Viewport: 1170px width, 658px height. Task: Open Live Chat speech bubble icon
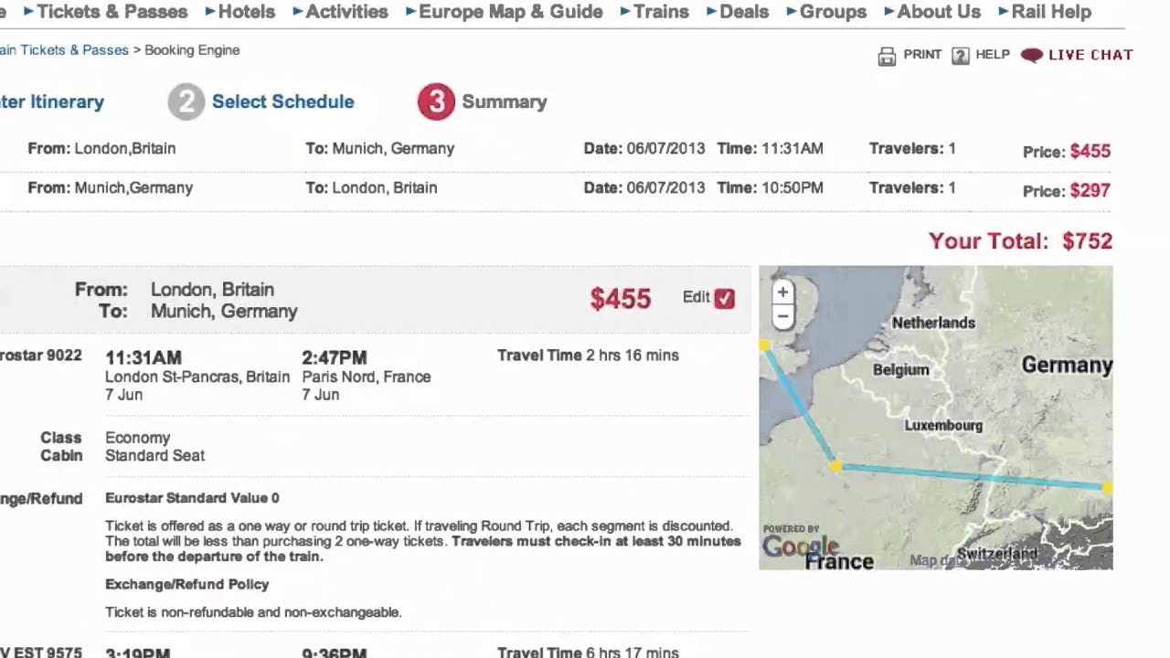[x=1032, y=55]
